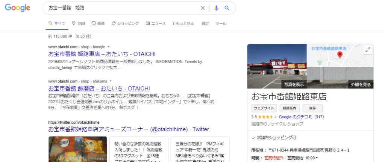This screenshot has height=162, width=385.
Task: Click the お宝市番館姫路東店 panel title
Action: point(289,97)
